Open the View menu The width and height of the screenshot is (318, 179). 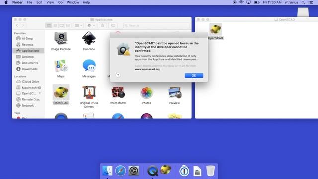point(50,2)
